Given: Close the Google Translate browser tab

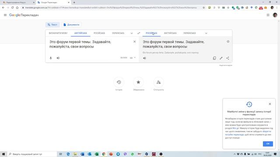Looking at the screenshot, I should (x=69, y=3).
